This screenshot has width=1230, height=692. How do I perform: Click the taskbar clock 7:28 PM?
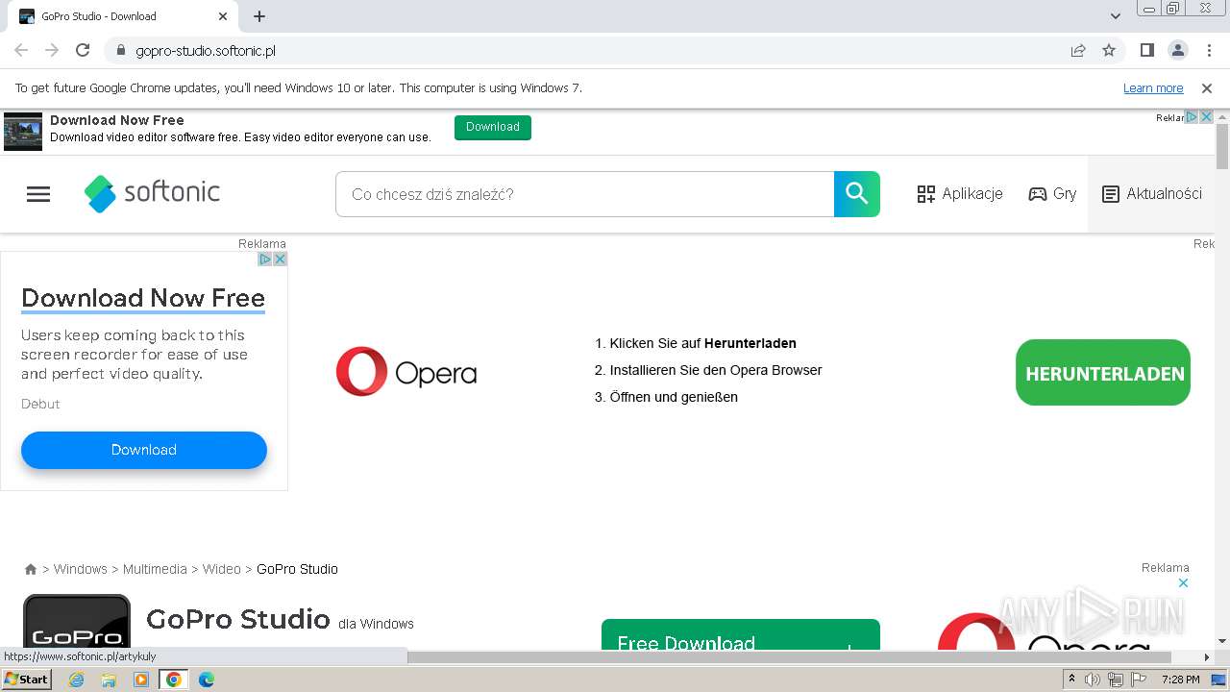pyautogui.click(x=1180, y=680)
